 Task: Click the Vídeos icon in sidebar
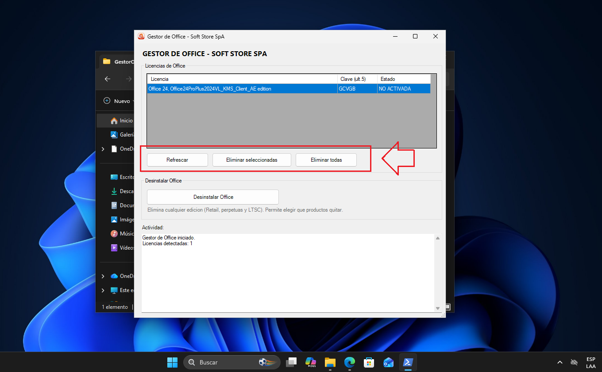coord(114,248)
